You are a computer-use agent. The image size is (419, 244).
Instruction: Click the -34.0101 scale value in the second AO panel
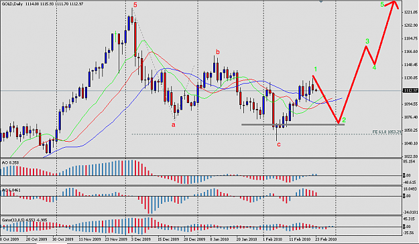click(411, 213)
